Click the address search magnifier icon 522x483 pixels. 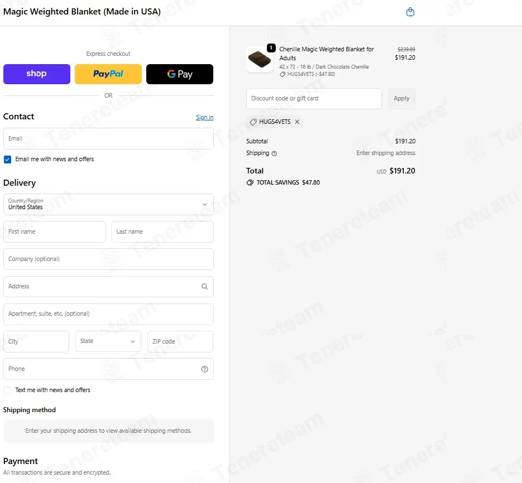coord(204,287)
